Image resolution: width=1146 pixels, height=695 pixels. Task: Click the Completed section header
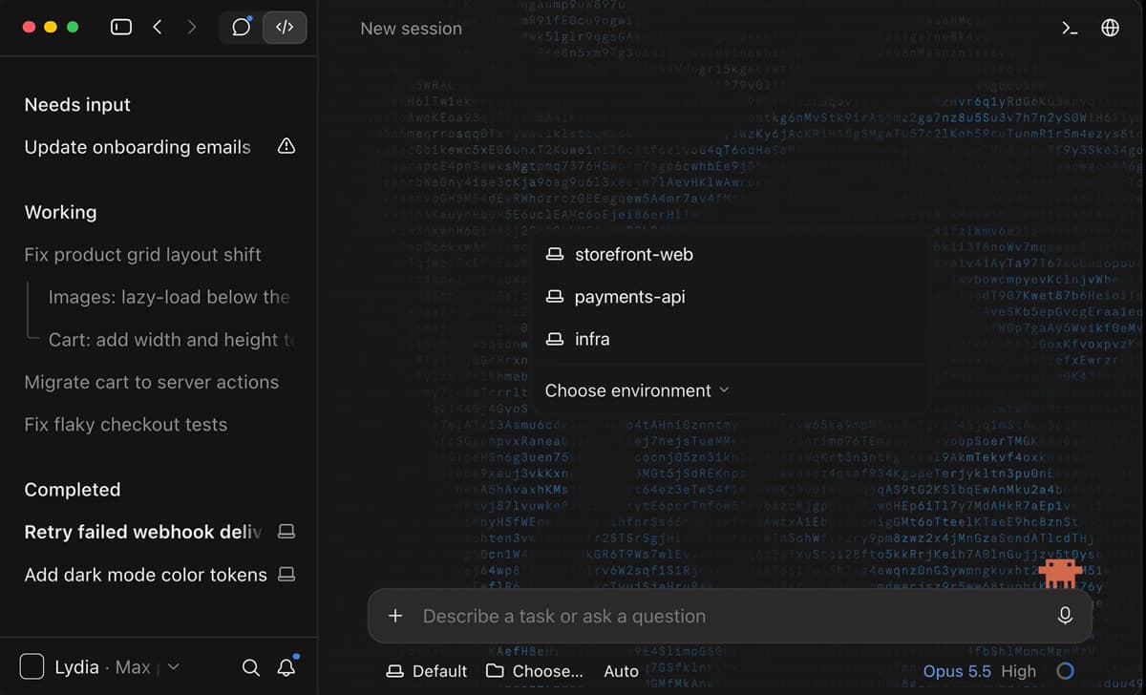(x=73, y=490)
